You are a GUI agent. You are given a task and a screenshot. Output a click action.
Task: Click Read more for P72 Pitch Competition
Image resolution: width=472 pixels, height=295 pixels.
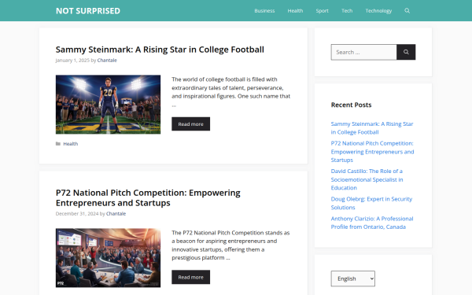click(190, 277)
